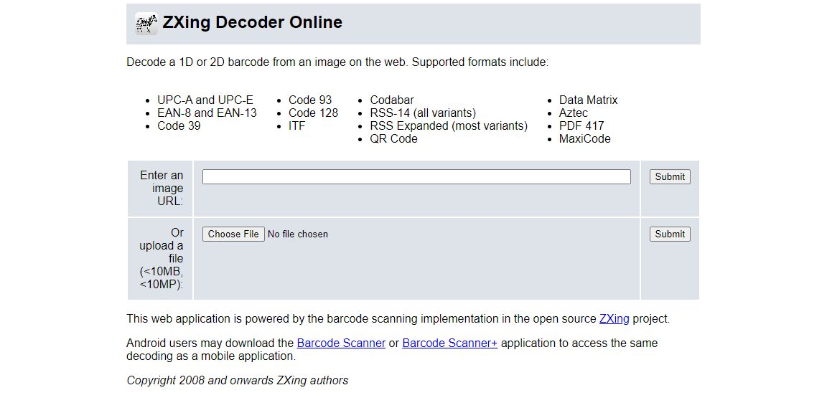Click the ZXing zebra logo icon
827x413 pixels.
146,24
